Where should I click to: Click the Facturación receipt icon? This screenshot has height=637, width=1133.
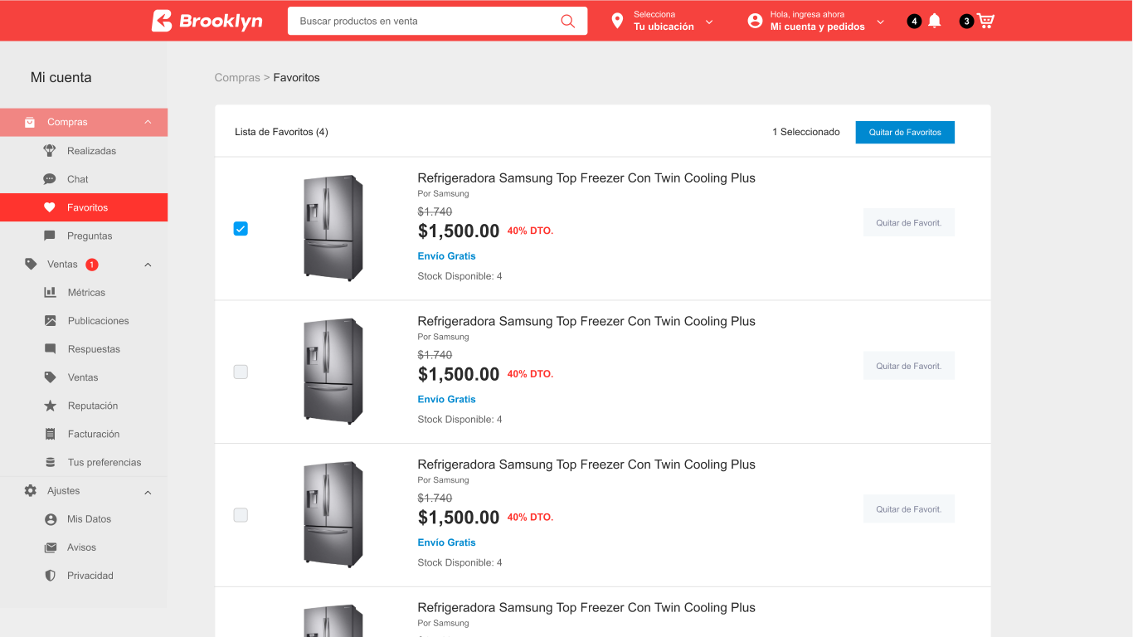51,434
